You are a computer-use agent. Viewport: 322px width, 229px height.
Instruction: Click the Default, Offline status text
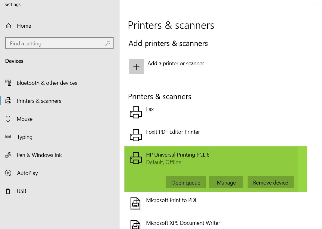[164, 162]
